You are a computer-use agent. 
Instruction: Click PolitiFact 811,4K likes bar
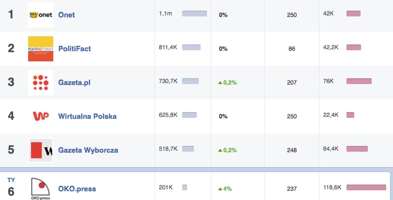click(x=191, y=47)
